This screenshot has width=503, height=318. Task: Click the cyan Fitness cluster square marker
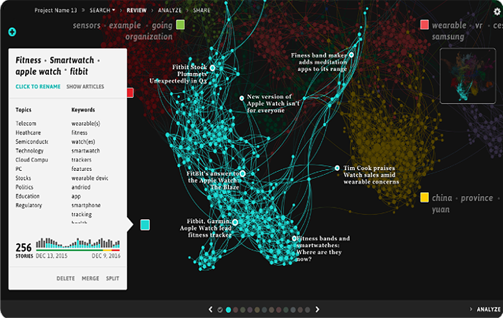tap(145, 225)
